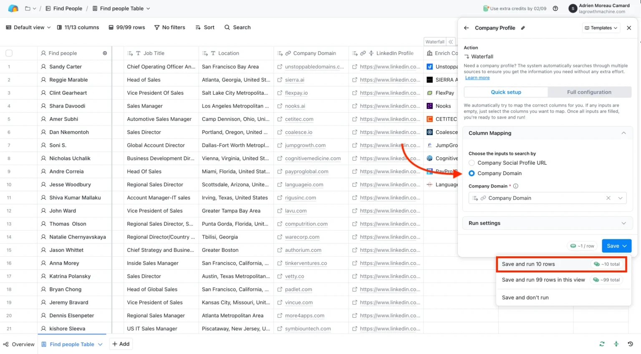Open the Learn more link
Viewport: 641px width, 354px height.
pos(477,78)
